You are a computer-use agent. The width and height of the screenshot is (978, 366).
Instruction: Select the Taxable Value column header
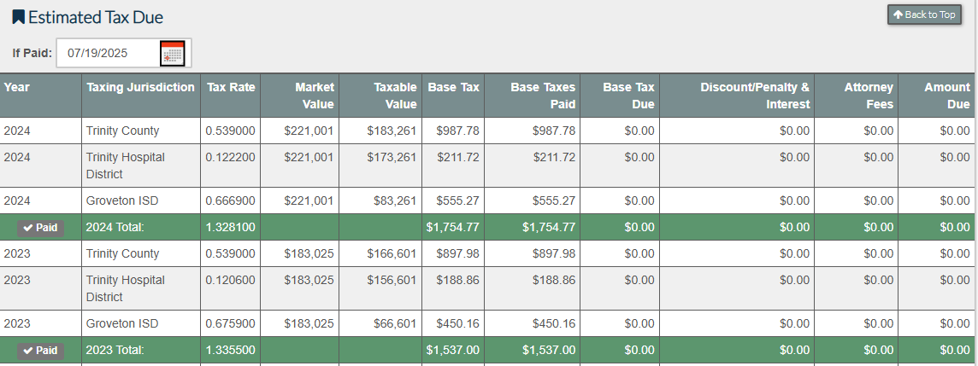394,96
